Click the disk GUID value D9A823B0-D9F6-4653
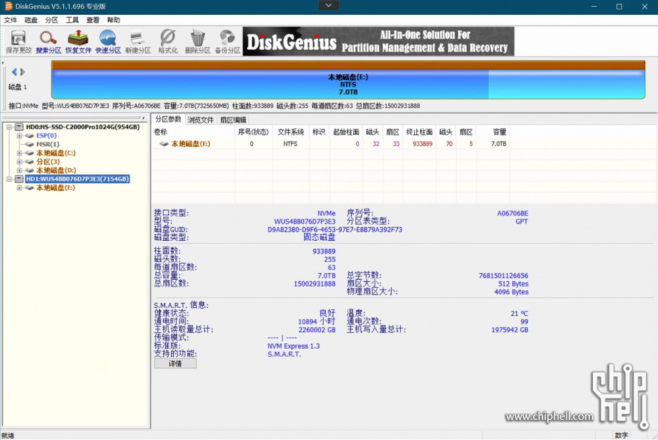This screenshot has height=440, width=658. click(335, 229)
